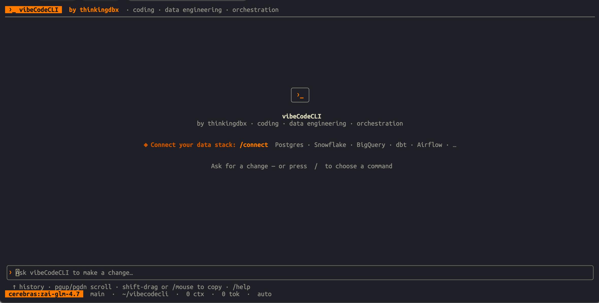The width and height of the screenshot is (599, 303).
Task: Click 'coding' in the top header
Action: [143, 10]
